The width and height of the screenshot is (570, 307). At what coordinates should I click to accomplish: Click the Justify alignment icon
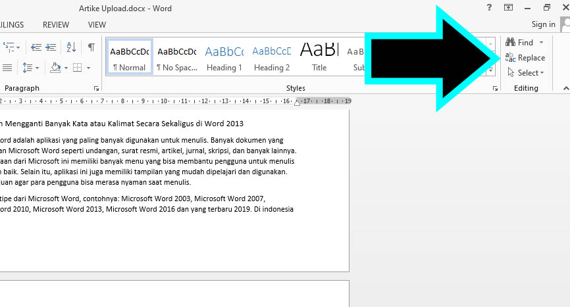click(x=7, y=68)
